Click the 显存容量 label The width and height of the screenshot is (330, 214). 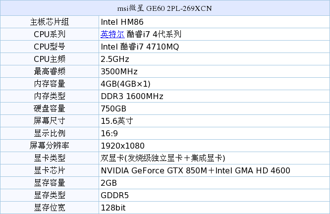pos(50,183)
